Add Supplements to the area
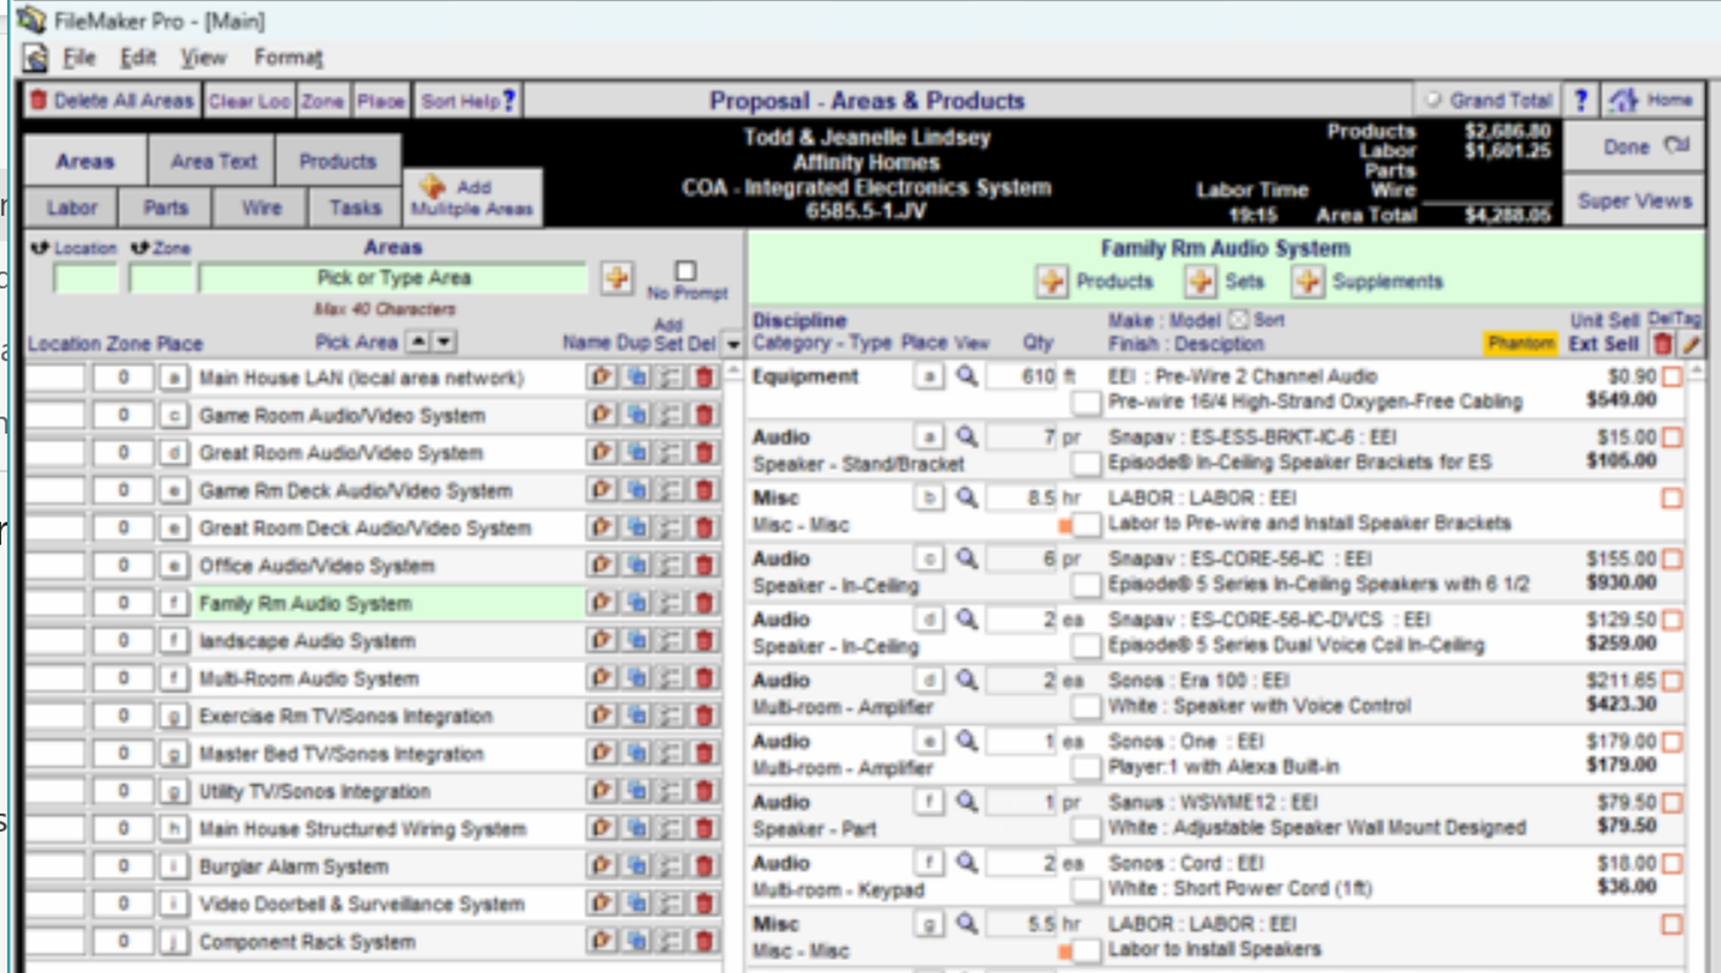1721x973 pixels. (1308, 281)
